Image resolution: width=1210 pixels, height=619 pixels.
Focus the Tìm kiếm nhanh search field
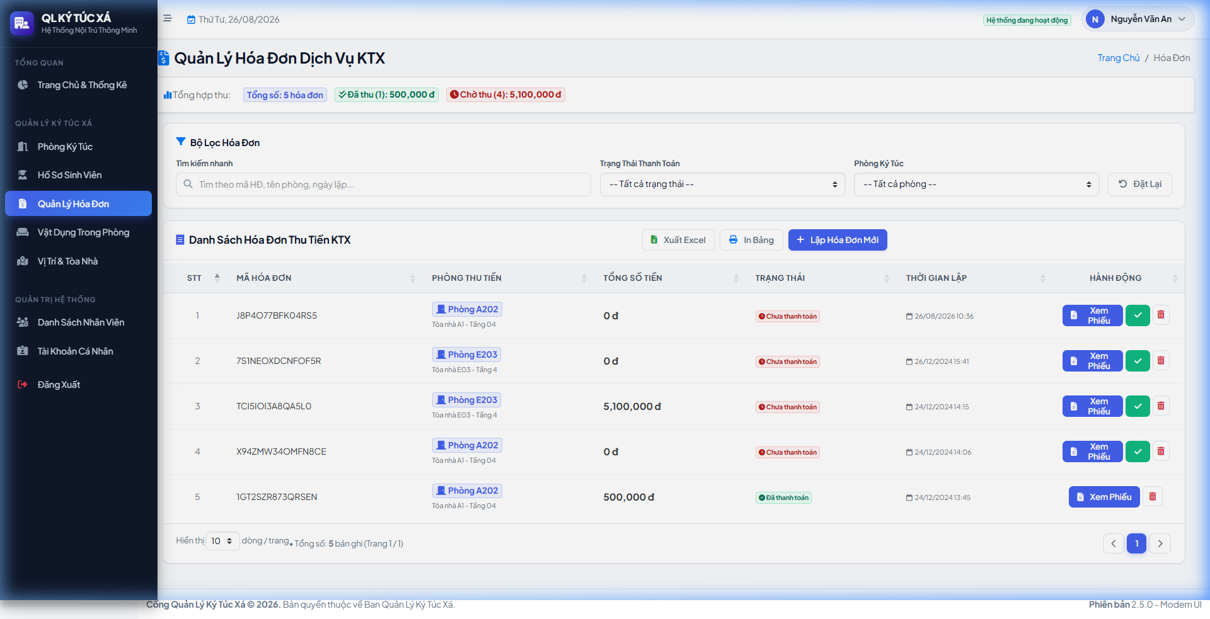[x=383, y=185]
